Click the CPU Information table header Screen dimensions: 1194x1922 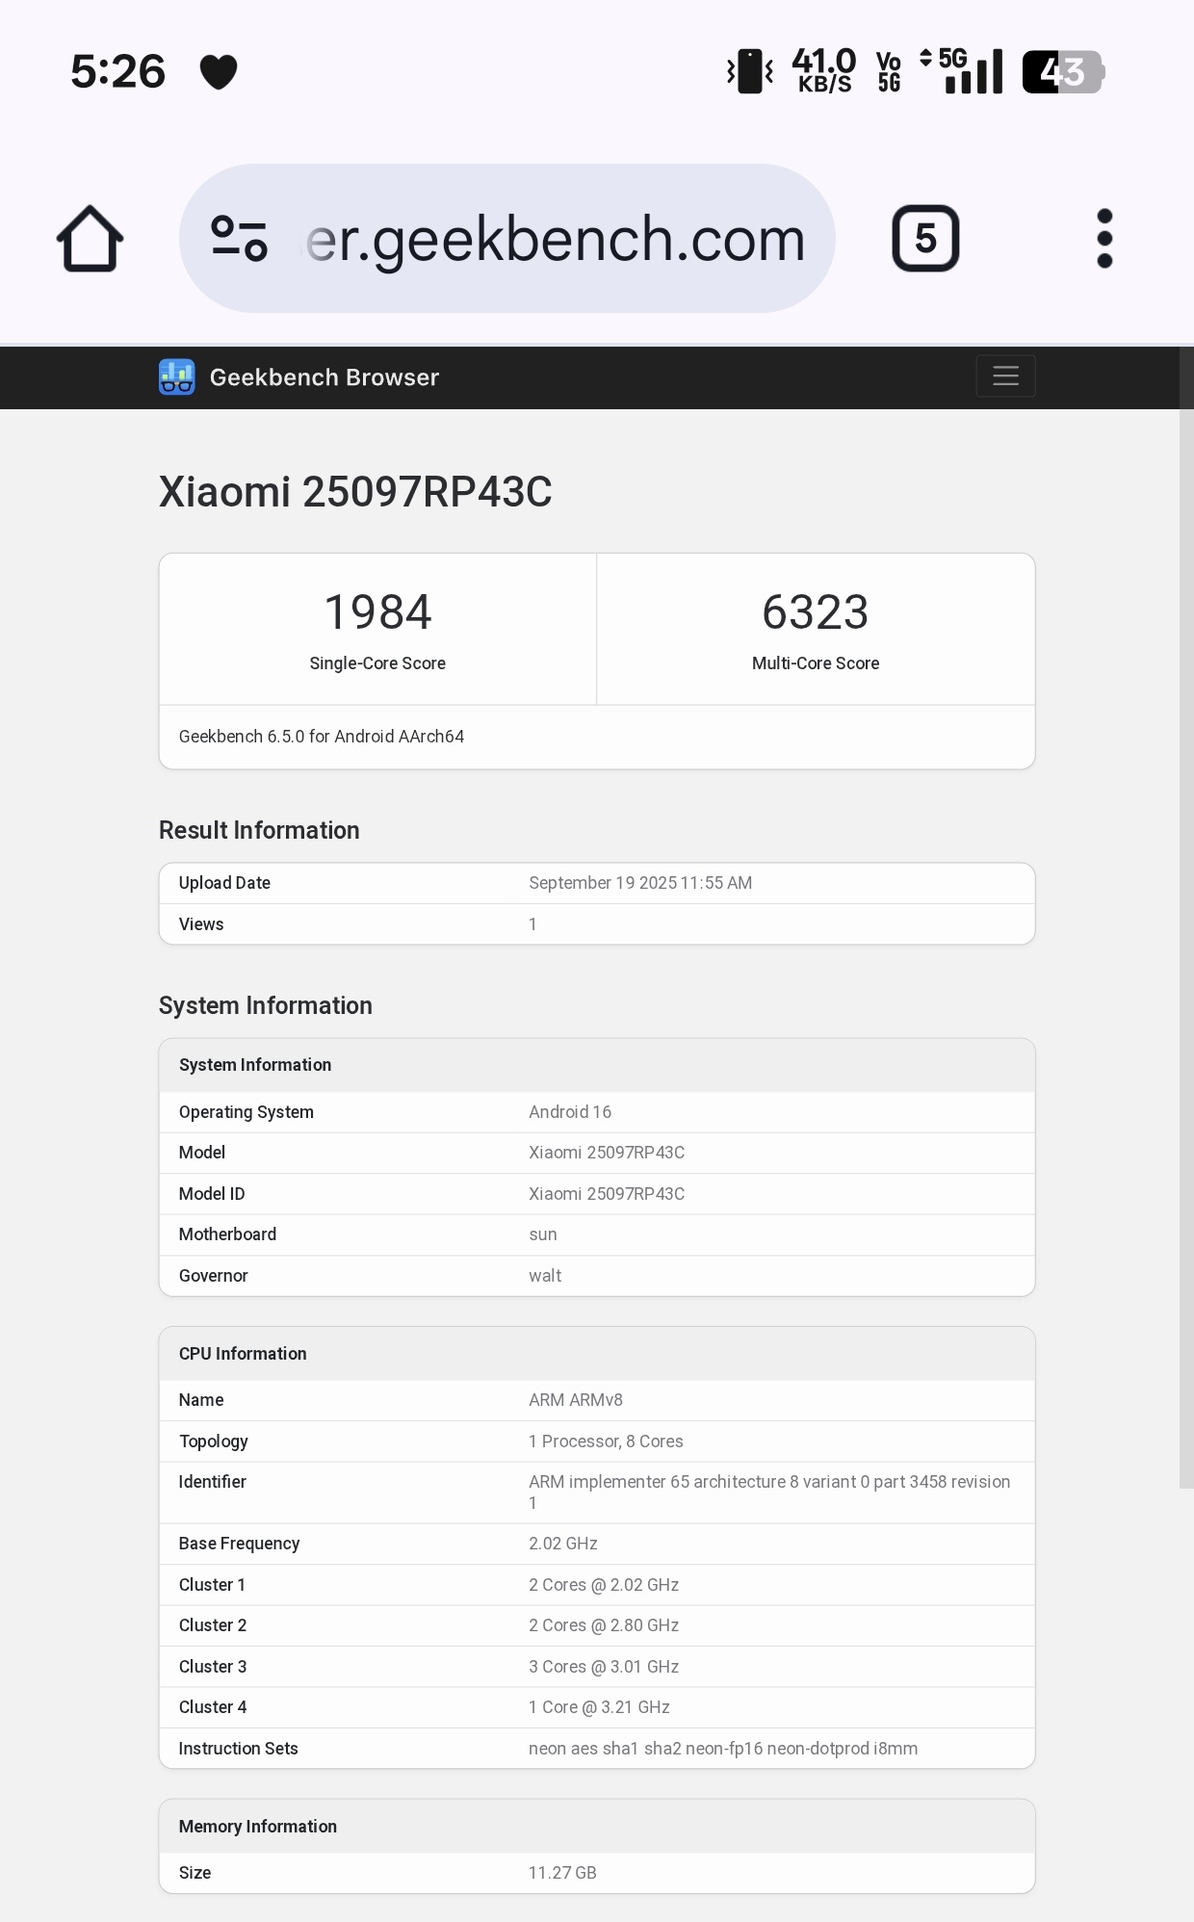[243, 1354]
